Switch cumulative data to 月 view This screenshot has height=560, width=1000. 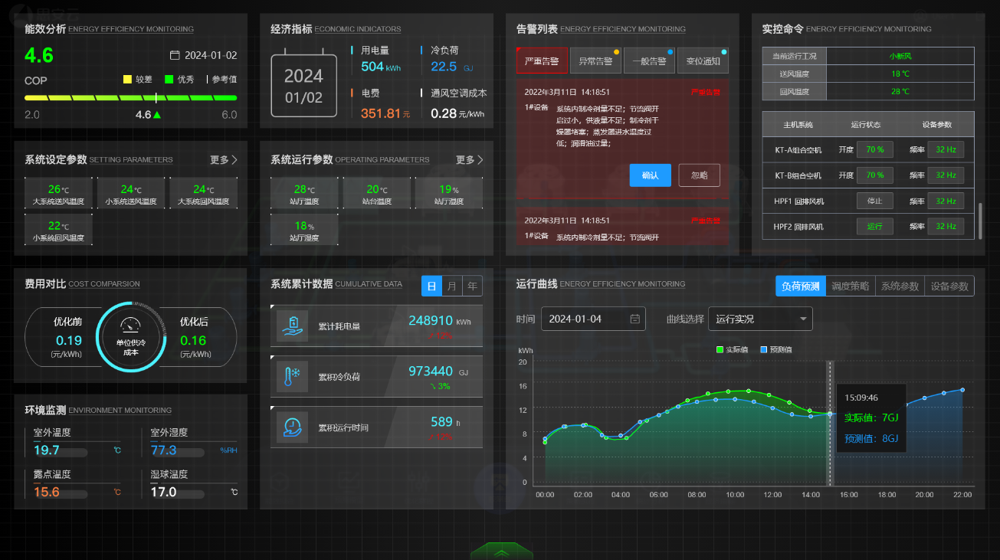[x=452, y=286]
